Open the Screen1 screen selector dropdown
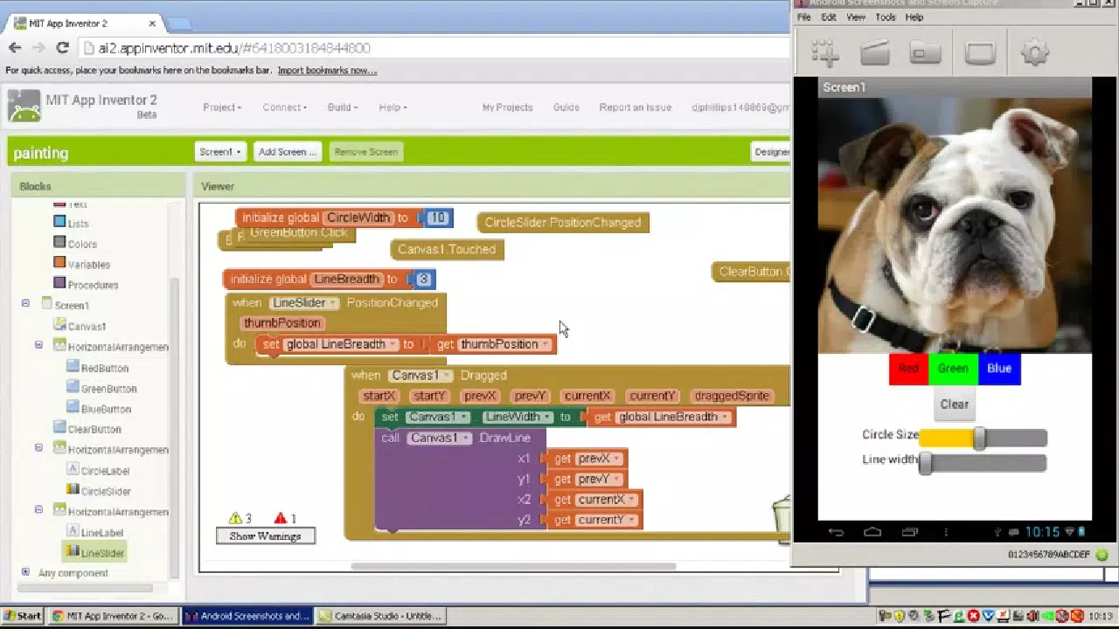This screenshot has height=629, width=1119. pos(220,152)
